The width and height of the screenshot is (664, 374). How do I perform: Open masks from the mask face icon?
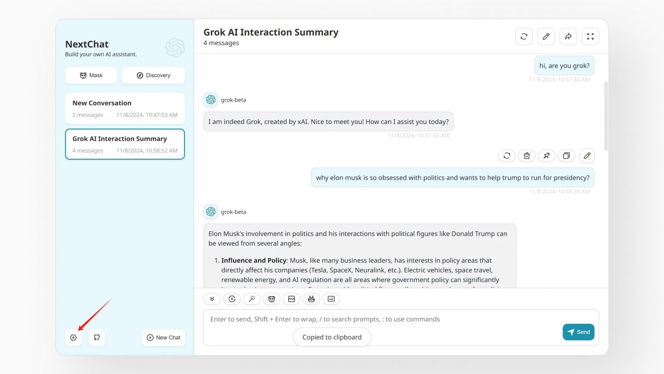click(x=271, y=299)
